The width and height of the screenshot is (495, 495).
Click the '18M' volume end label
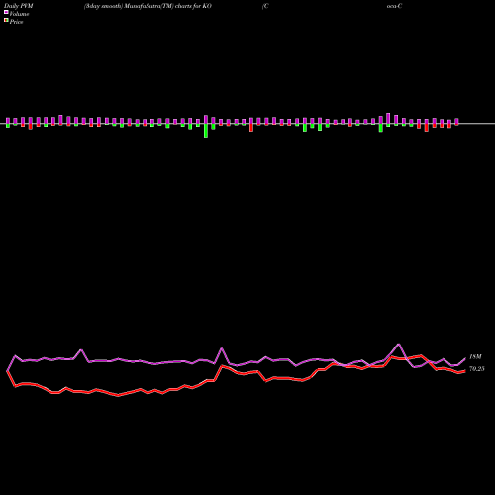tap(475, 356)
